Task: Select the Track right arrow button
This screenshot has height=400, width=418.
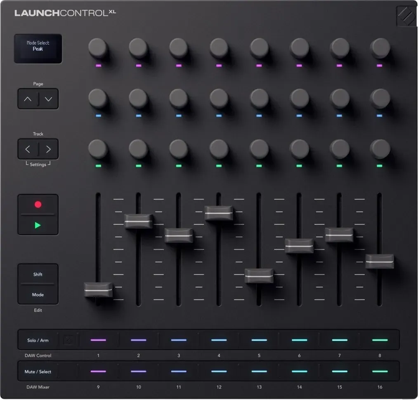Action: pyautogui.click(x=49, y=149)
